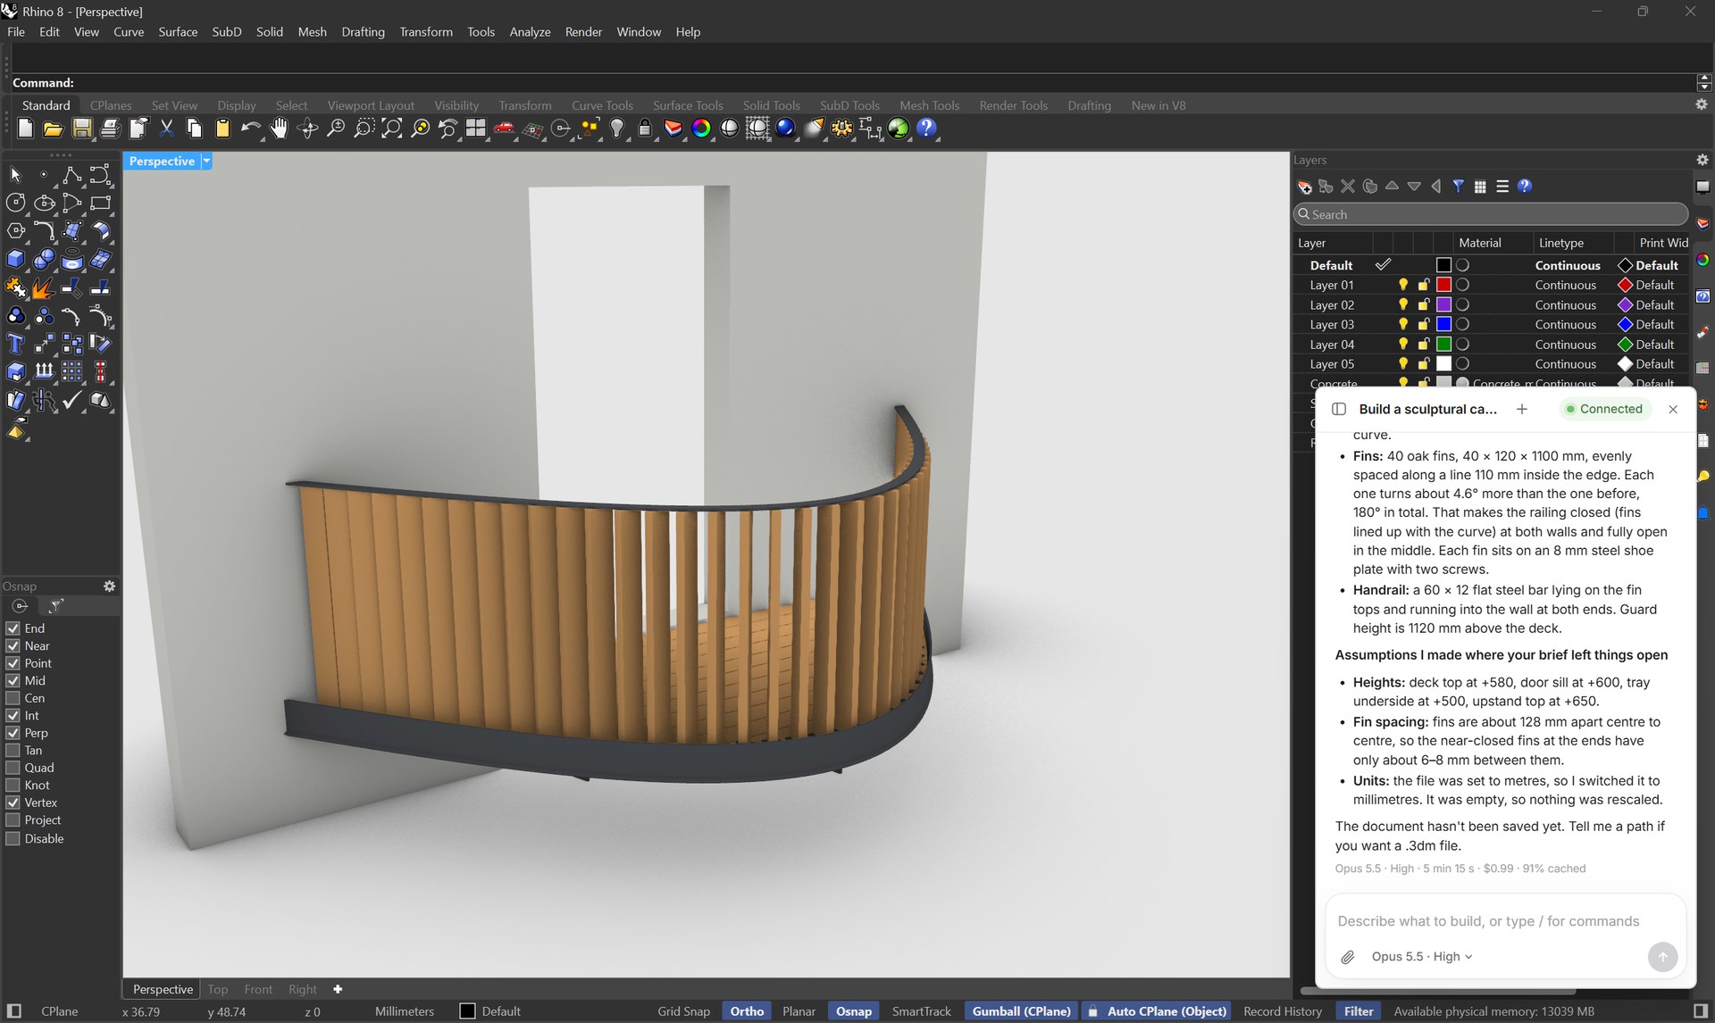This screenshot has height=1023, width=1715.
Task: Uncheck the Near object snap
Action: coord(13,646)
